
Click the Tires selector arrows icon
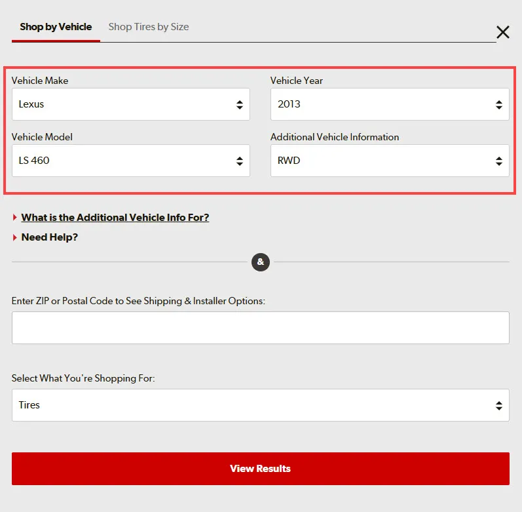tap(498, 405)
